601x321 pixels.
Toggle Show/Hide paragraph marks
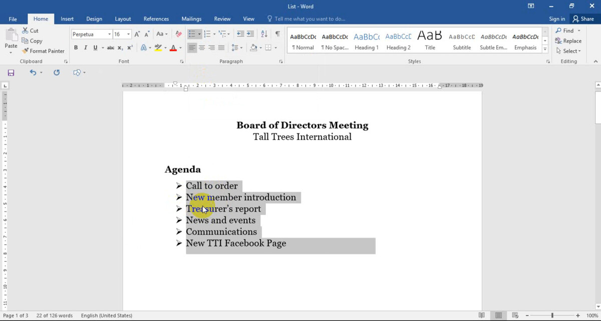pyautogui.click(x=277, y=34)
